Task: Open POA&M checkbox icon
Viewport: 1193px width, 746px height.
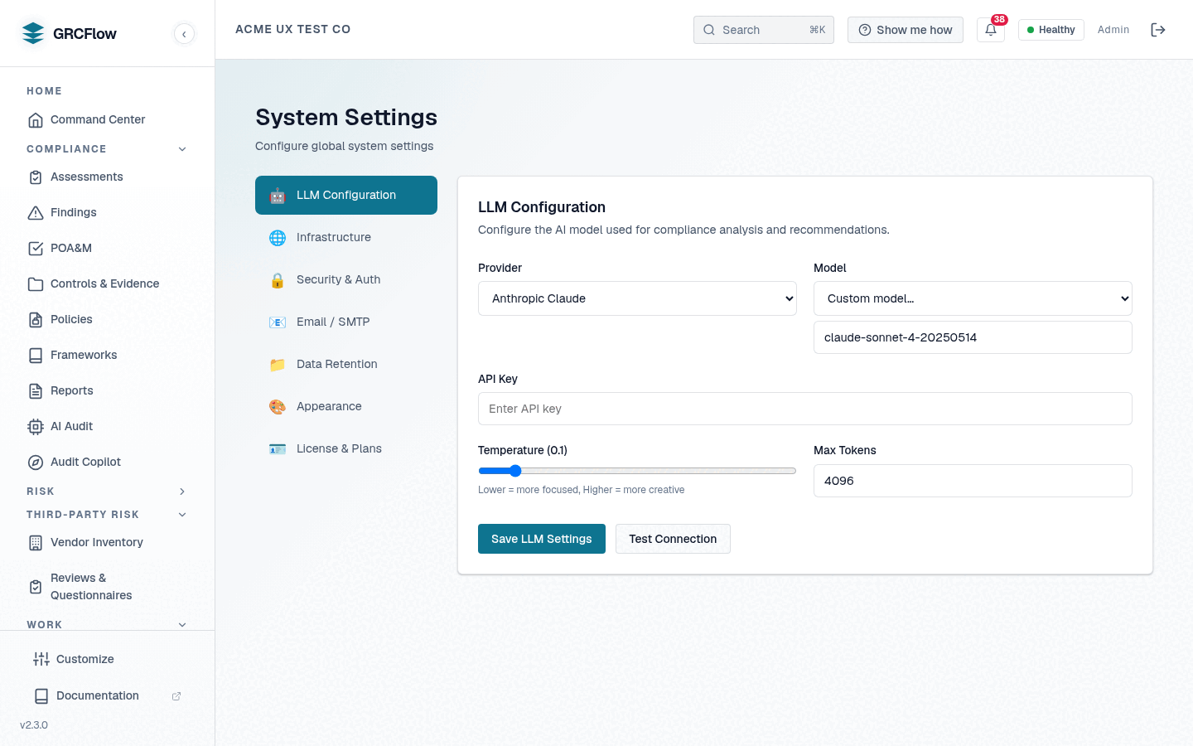Action: point(36,249)
